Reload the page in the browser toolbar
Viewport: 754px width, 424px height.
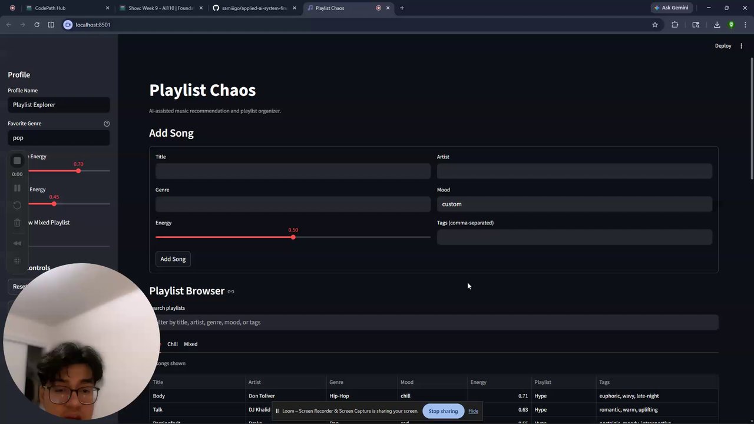pyautogui.click(x=37, y=25)
